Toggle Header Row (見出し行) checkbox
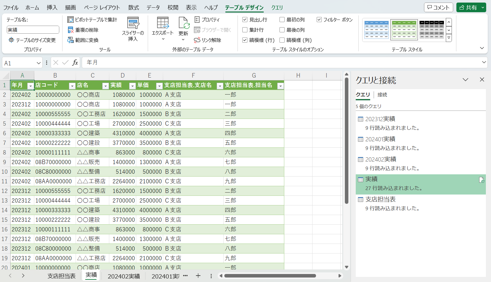The width and height of the screenshot is (491, 282). 245,20
